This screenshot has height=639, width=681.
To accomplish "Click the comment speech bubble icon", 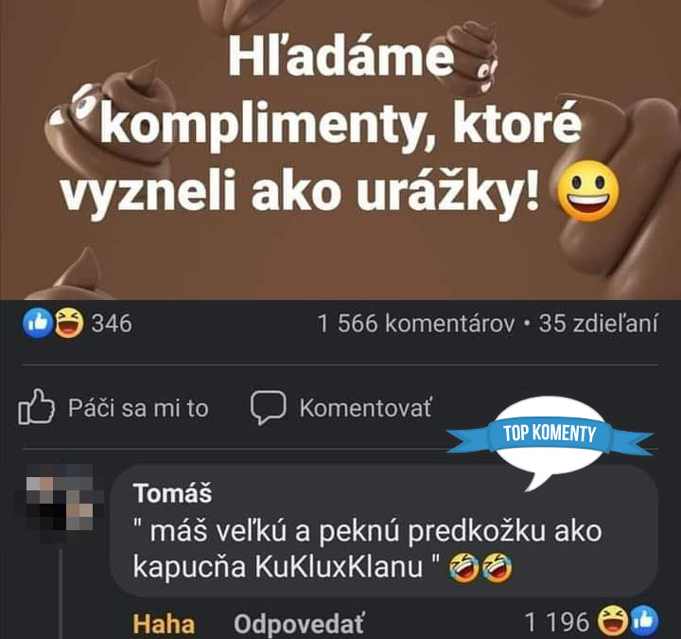I will click(268, 407).
